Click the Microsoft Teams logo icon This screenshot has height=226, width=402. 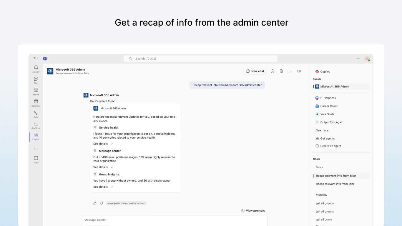click(x=45, y=59)
